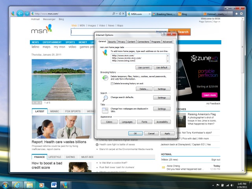Viewport: 252px width, 189px height.
Task: Click the Internet Options help question mark
Action: [x=164, y=34]
